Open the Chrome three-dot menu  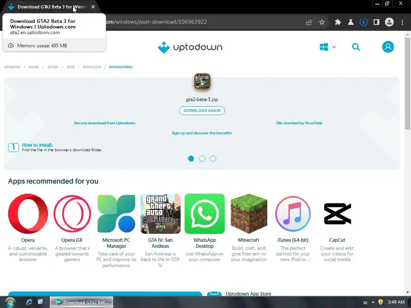point(402,22)
